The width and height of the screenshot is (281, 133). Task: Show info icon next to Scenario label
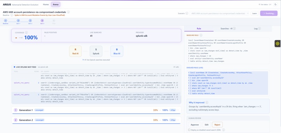point(187,14)
